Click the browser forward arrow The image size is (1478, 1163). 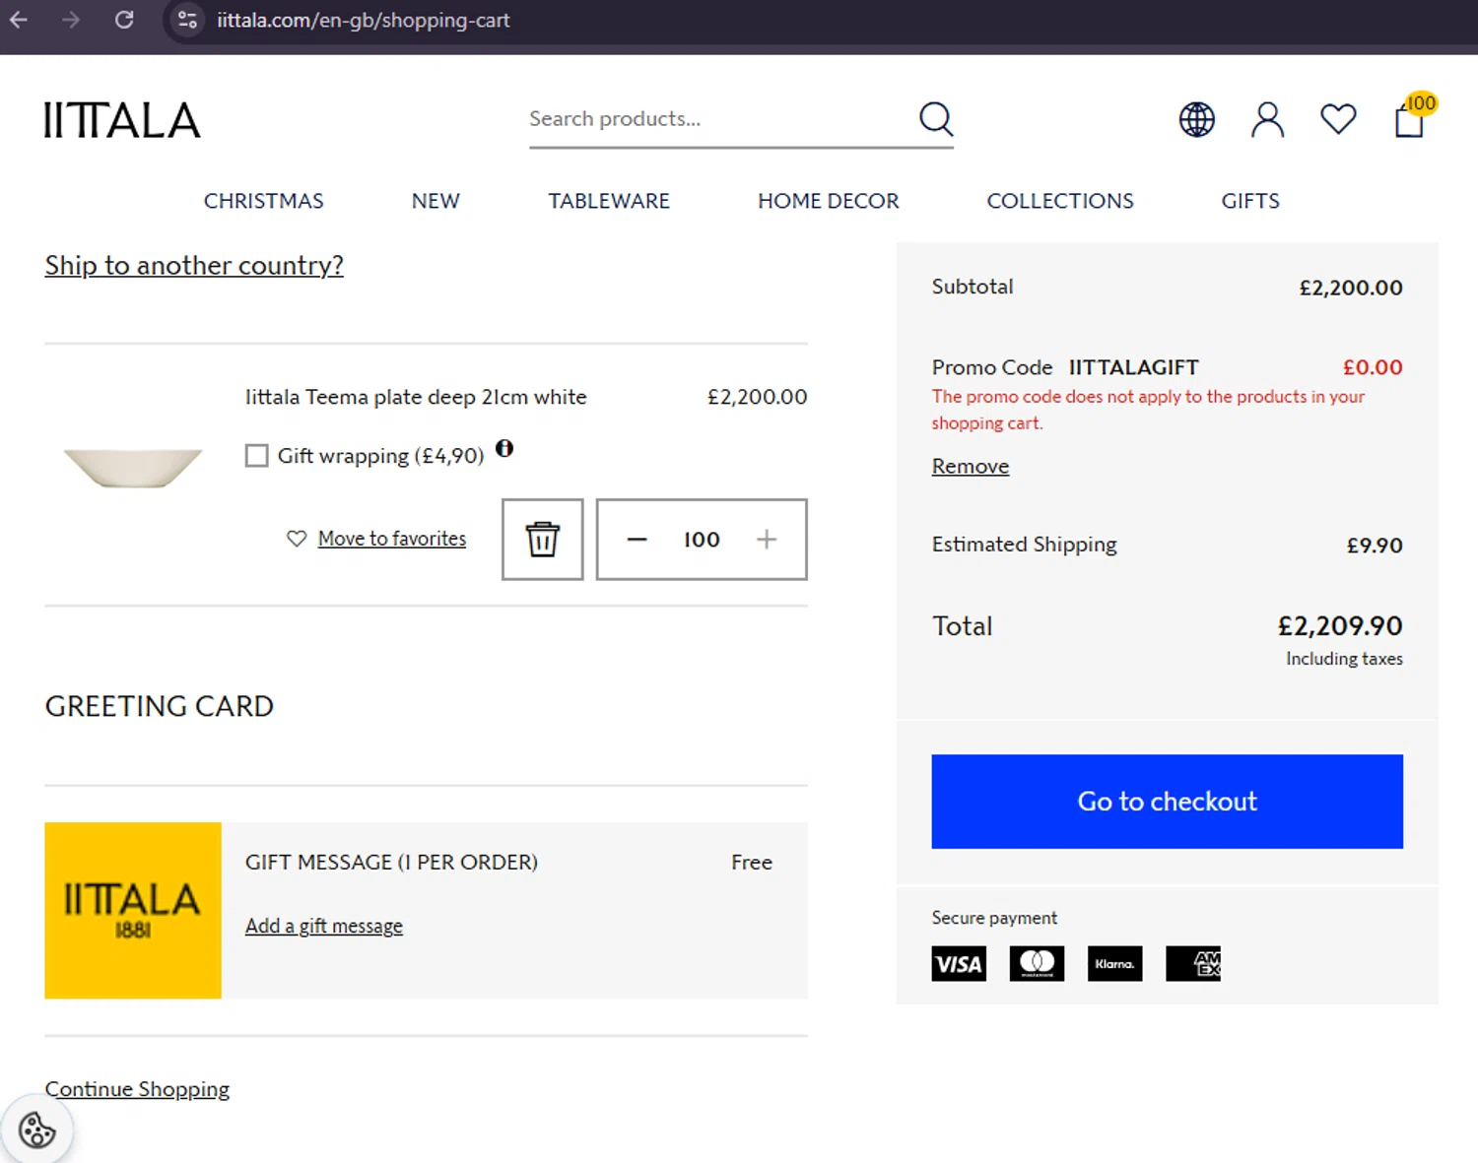click(71, 20)
